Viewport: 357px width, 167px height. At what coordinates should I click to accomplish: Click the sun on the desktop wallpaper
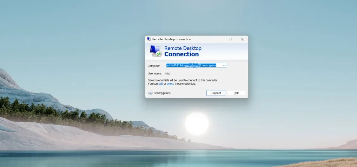pos(197,123)
